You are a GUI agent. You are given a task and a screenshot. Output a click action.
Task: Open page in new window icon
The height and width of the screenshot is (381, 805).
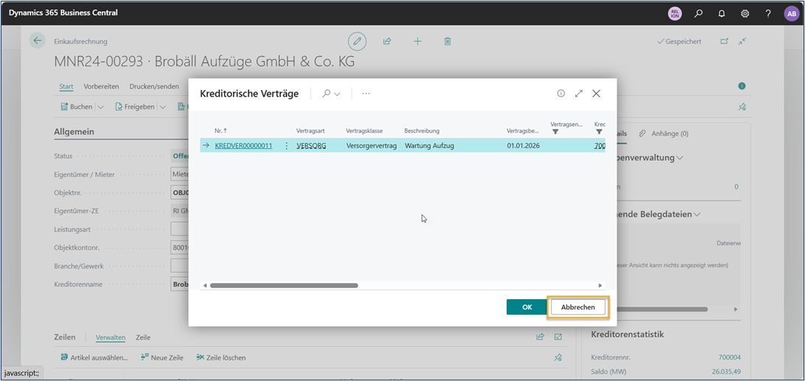coord(724,41)
